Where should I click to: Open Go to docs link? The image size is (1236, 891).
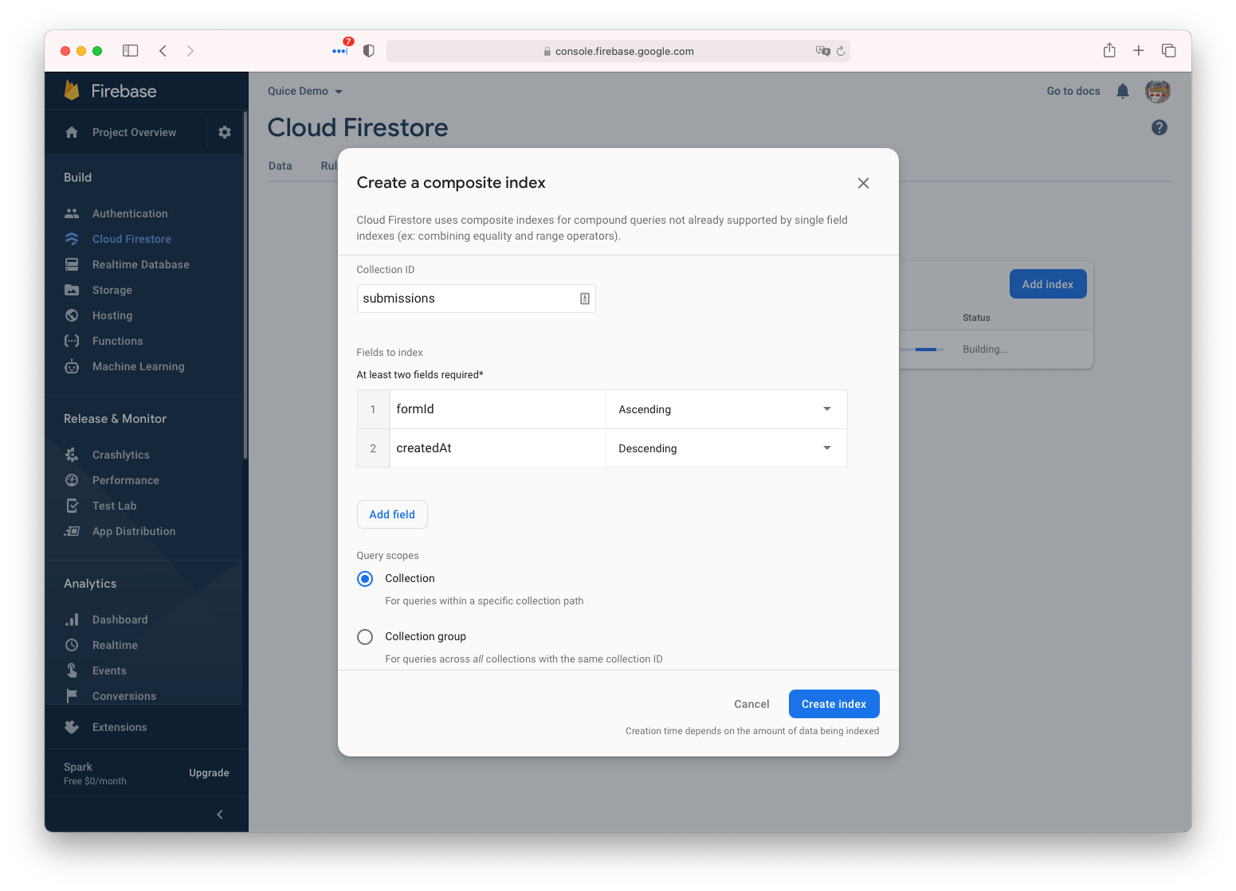[1073, 92]
